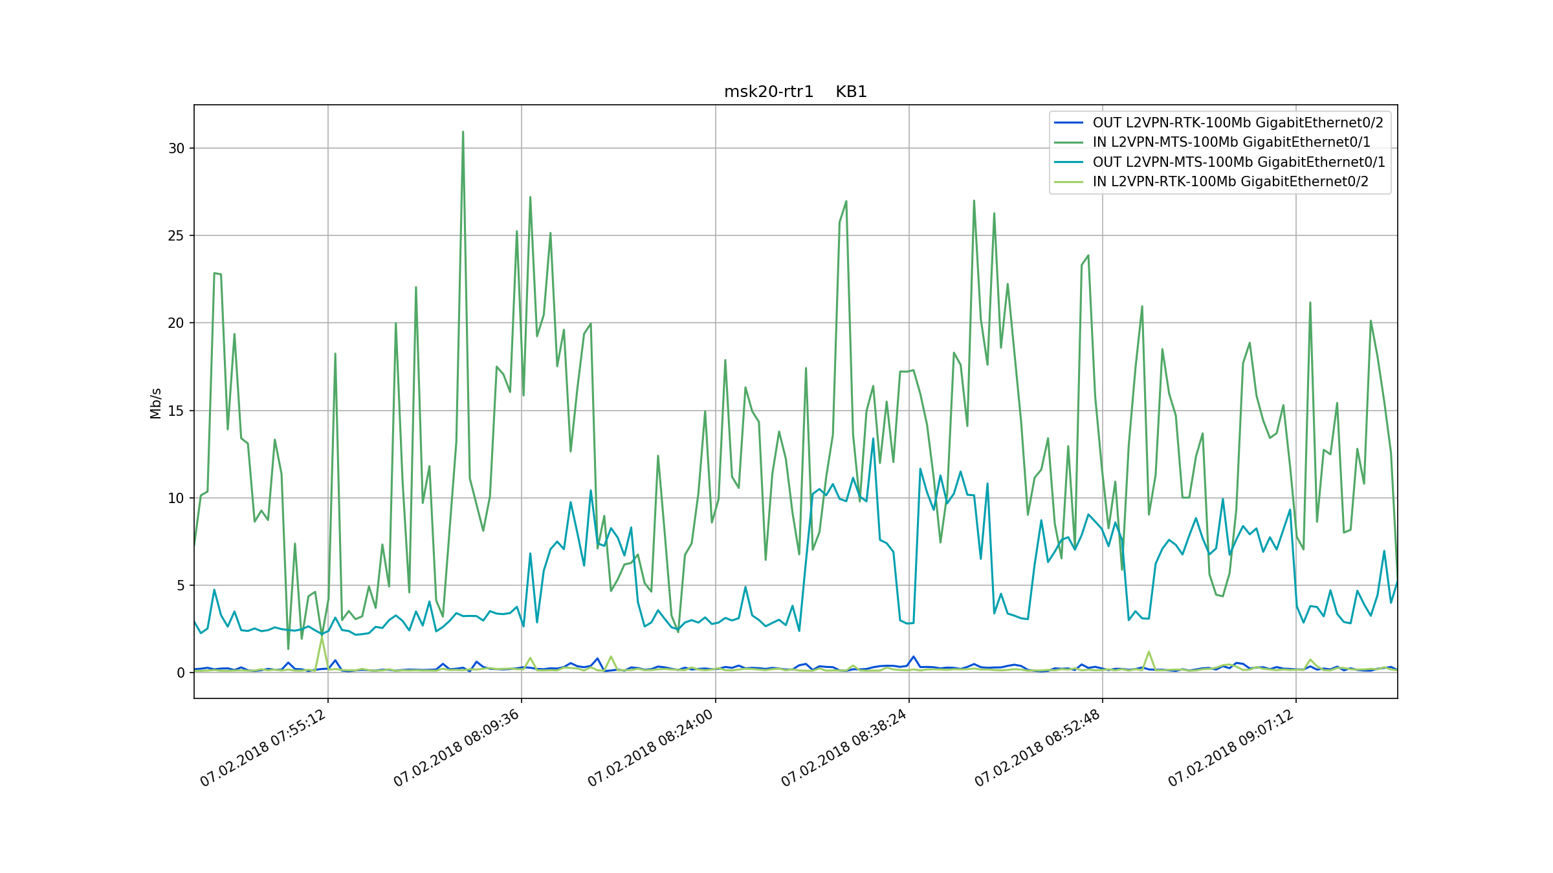Click the Mb/s y-axis label
Screen dimensions: 1553x873
point(155,404)
